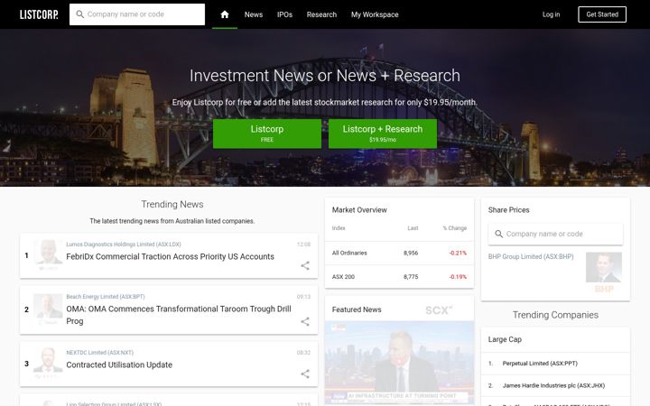Click the Get Started button
Screen dimensions: 650x406
tap(602, 14)
